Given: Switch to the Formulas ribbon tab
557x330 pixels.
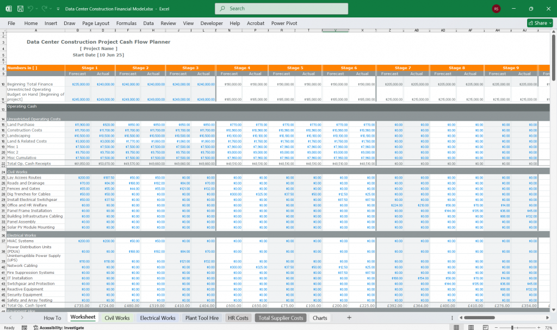Looking at the screenshot, I should [x=126, y=23].
